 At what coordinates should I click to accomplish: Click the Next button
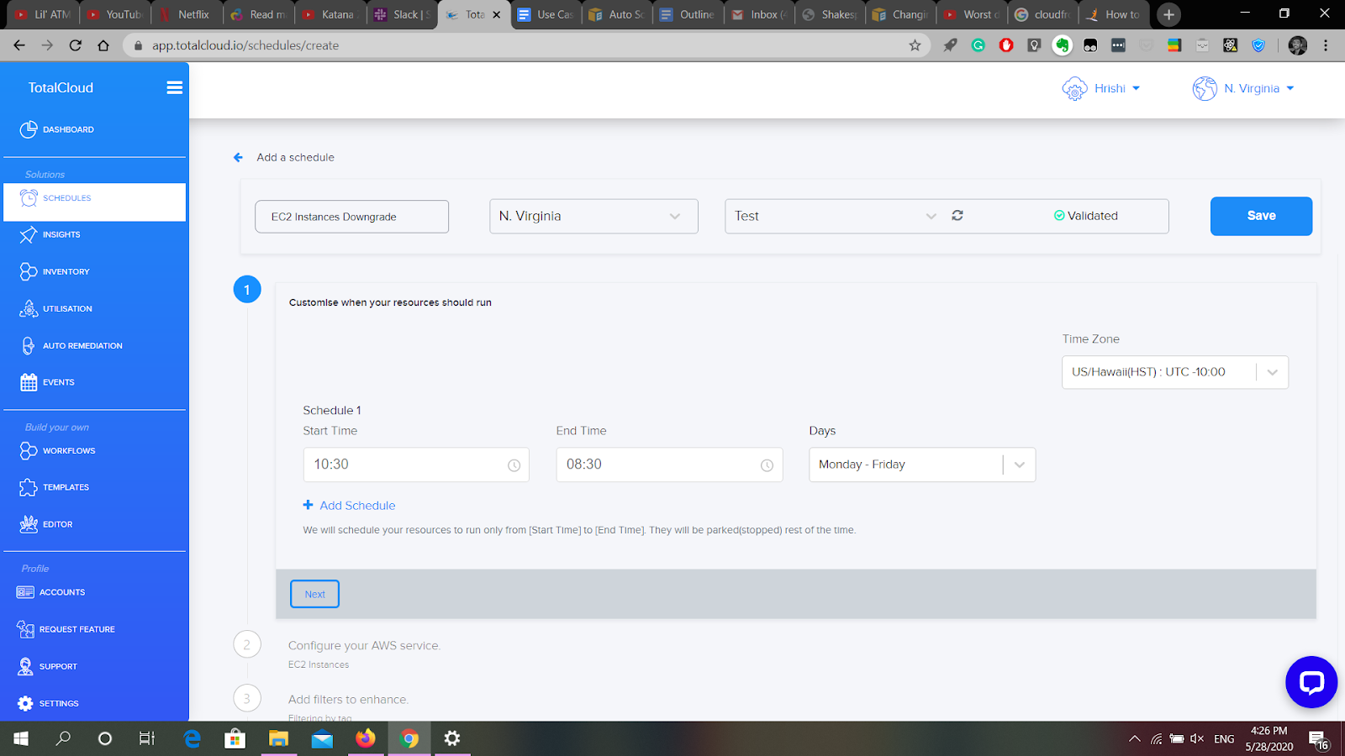click(x=314, y=594)
